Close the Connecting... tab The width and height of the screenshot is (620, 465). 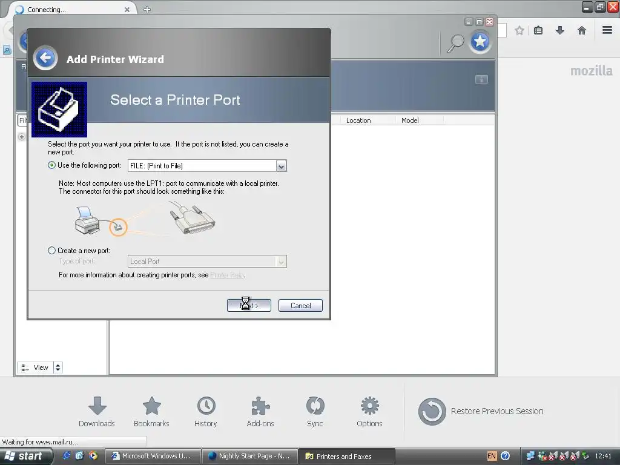pos(127,10)
